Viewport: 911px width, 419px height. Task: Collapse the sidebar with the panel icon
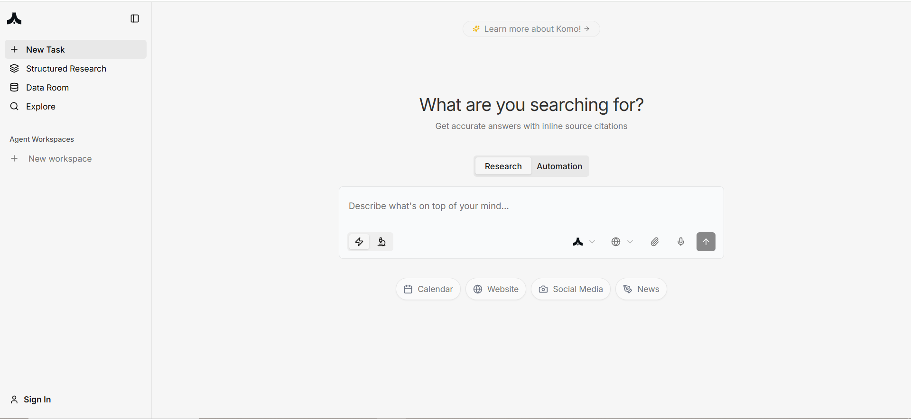[135, 18]
